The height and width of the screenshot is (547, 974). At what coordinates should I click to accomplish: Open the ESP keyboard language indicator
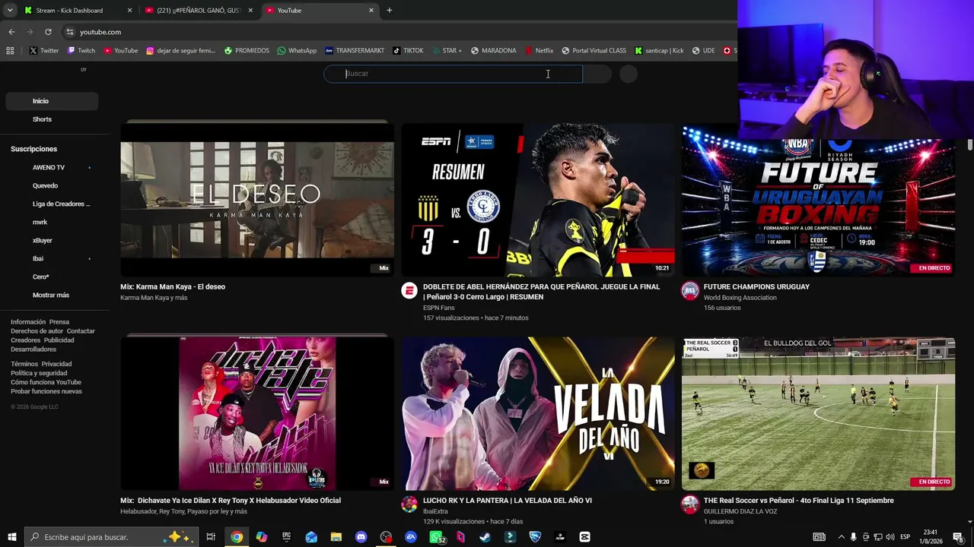pos(906,537)
